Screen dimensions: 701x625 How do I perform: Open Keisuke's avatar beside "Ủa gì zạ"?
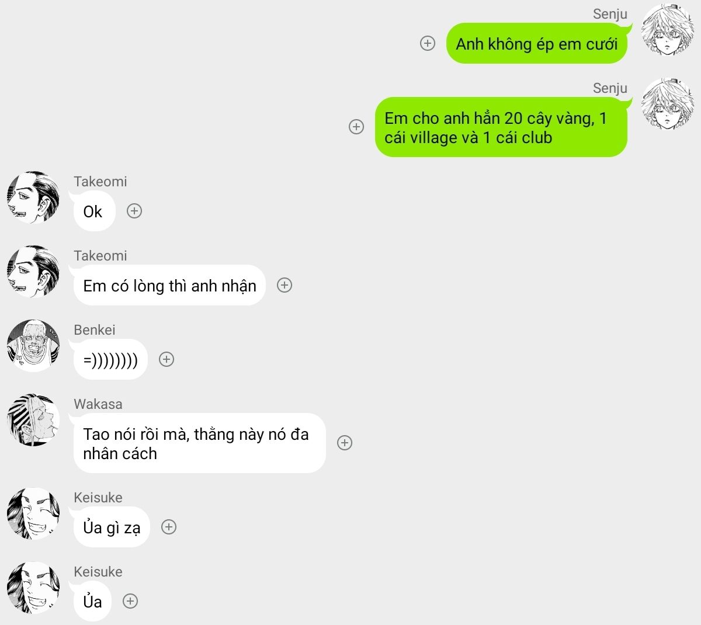tap(33, 513)
